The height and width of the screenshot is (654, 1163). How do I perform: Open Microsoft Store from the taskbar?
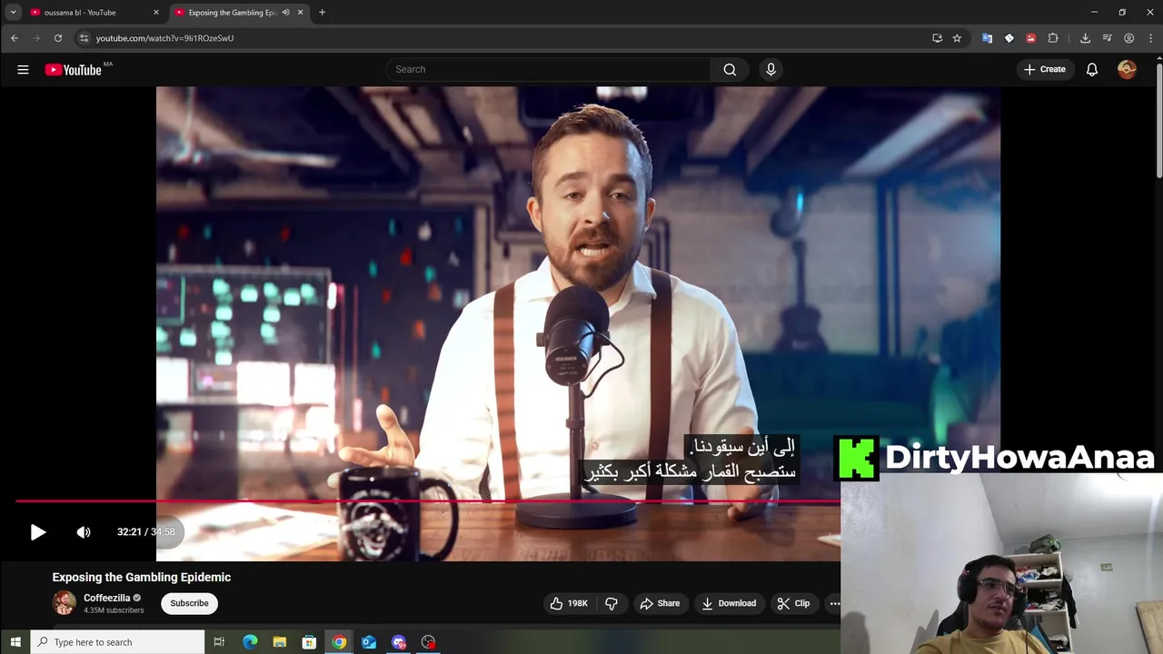tap(309, 642)
